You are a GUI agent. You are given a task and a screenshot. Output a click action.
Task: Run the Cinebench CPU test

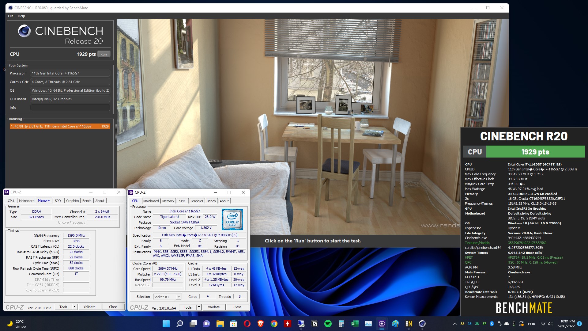tap(104, 54)
